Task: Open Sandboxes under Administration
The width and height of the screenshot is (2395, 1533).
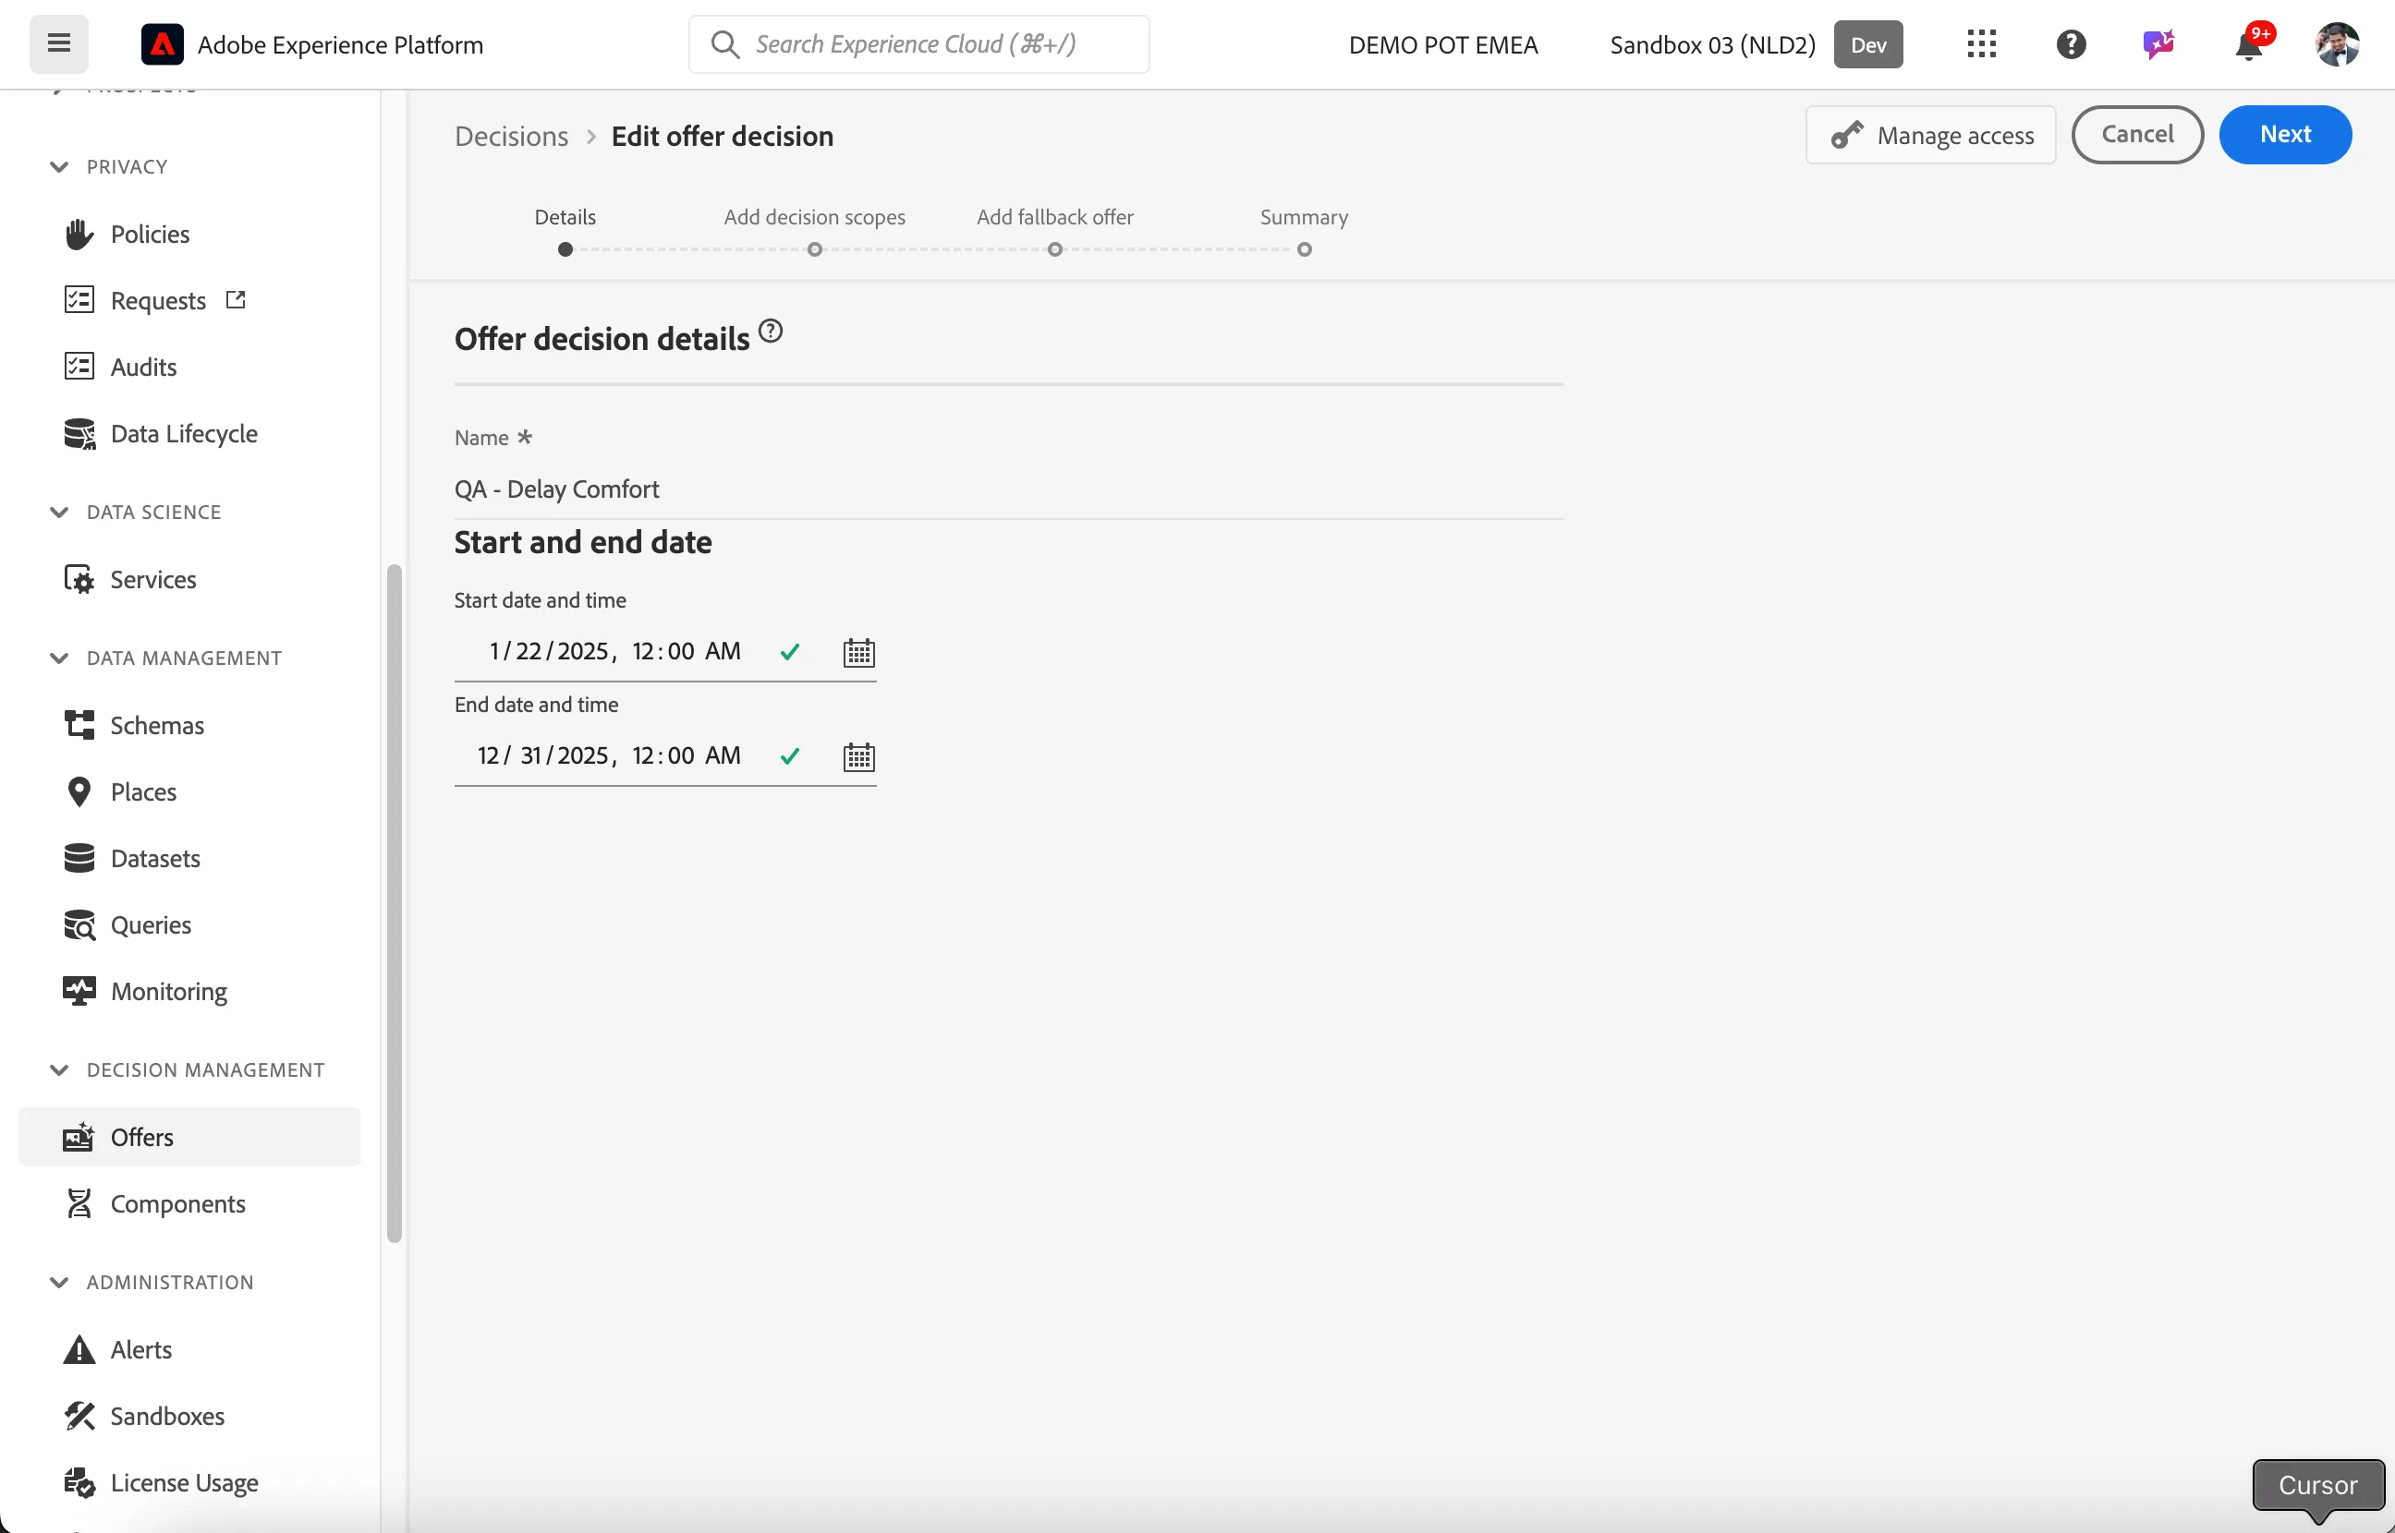Action: pyautogui.click(x=189, y=1417)
